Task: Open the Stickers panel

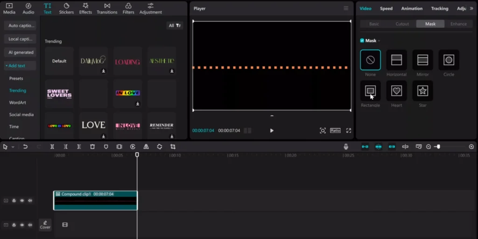Action: click(x=66, y=8)
